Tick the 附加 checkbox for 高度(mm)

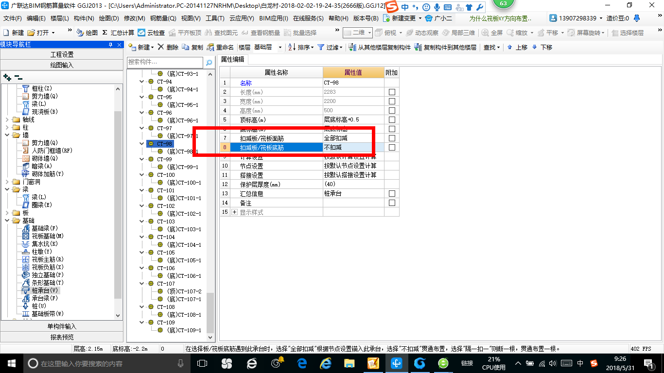tap(392, 110)
